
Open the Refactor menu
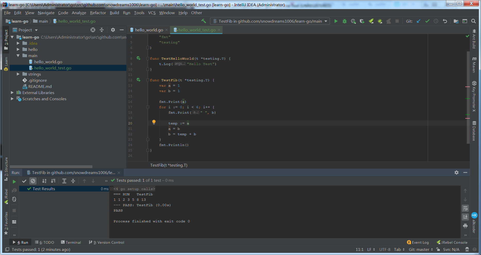click(x=98, y=13)
